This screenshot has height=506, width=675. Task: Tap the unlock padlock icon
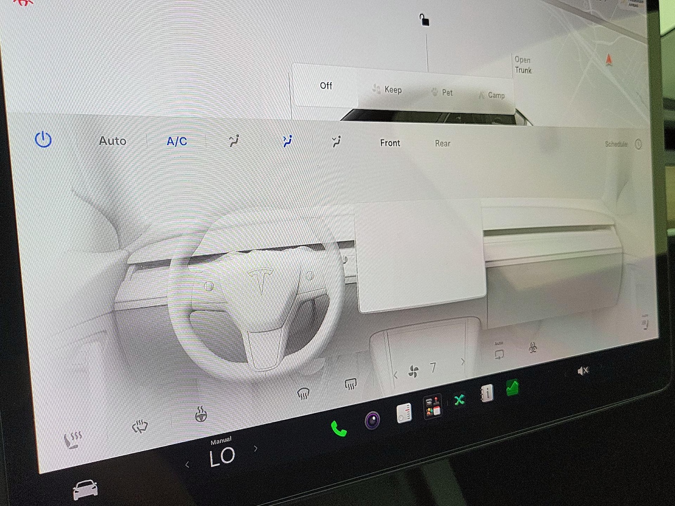tap(424, 20)
